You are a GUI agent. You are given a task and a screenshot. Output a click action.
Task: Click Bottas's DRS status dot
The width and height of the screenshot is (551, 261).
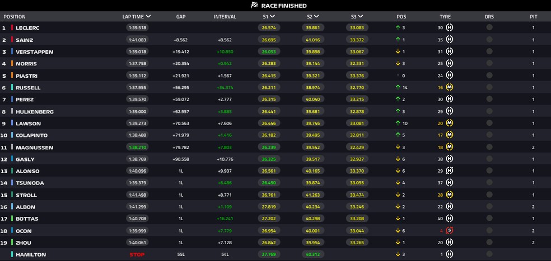click(489, 218)
